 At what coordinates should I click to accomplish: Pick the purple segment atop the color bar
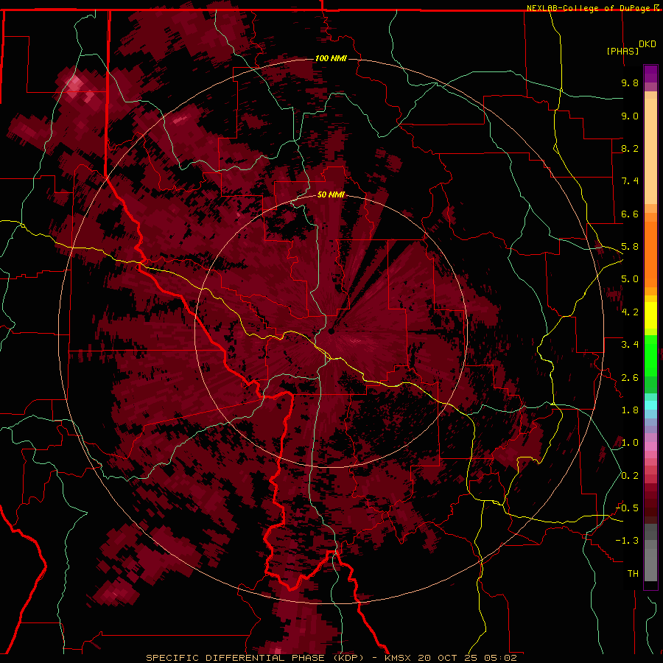coord(650,74)
